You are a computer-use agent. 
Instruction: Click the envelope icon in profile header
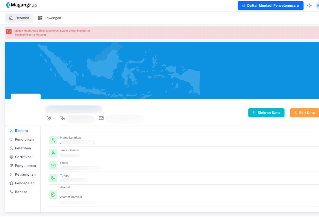(x=101, y=118)
